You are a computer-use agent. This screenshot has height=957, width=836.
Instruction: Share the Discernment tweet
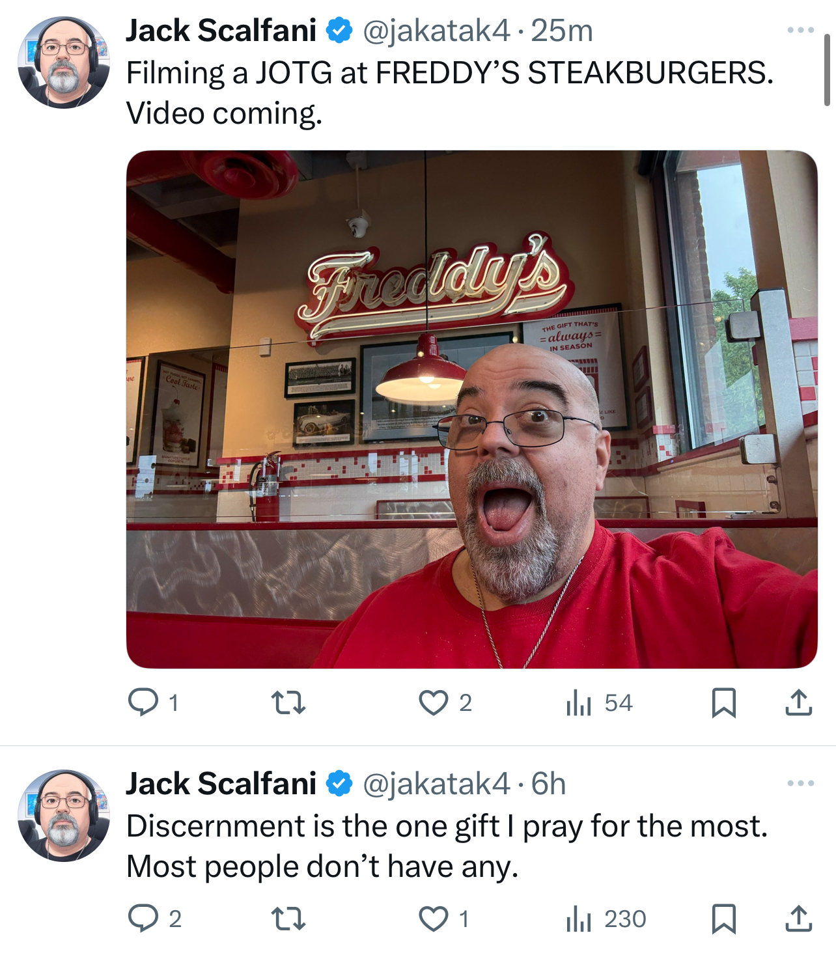point(798,919)
